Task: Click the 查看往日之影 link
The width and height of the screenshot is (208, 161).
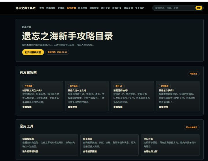Action: click(151, 151)
